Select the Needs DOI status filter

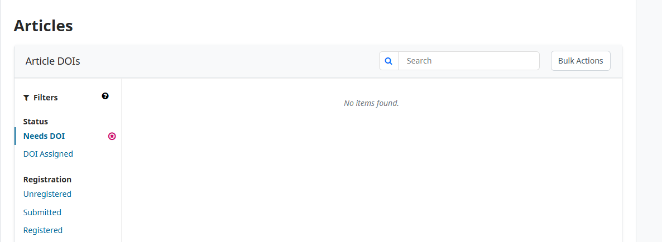pyautogui.click(x=44, y=136)
